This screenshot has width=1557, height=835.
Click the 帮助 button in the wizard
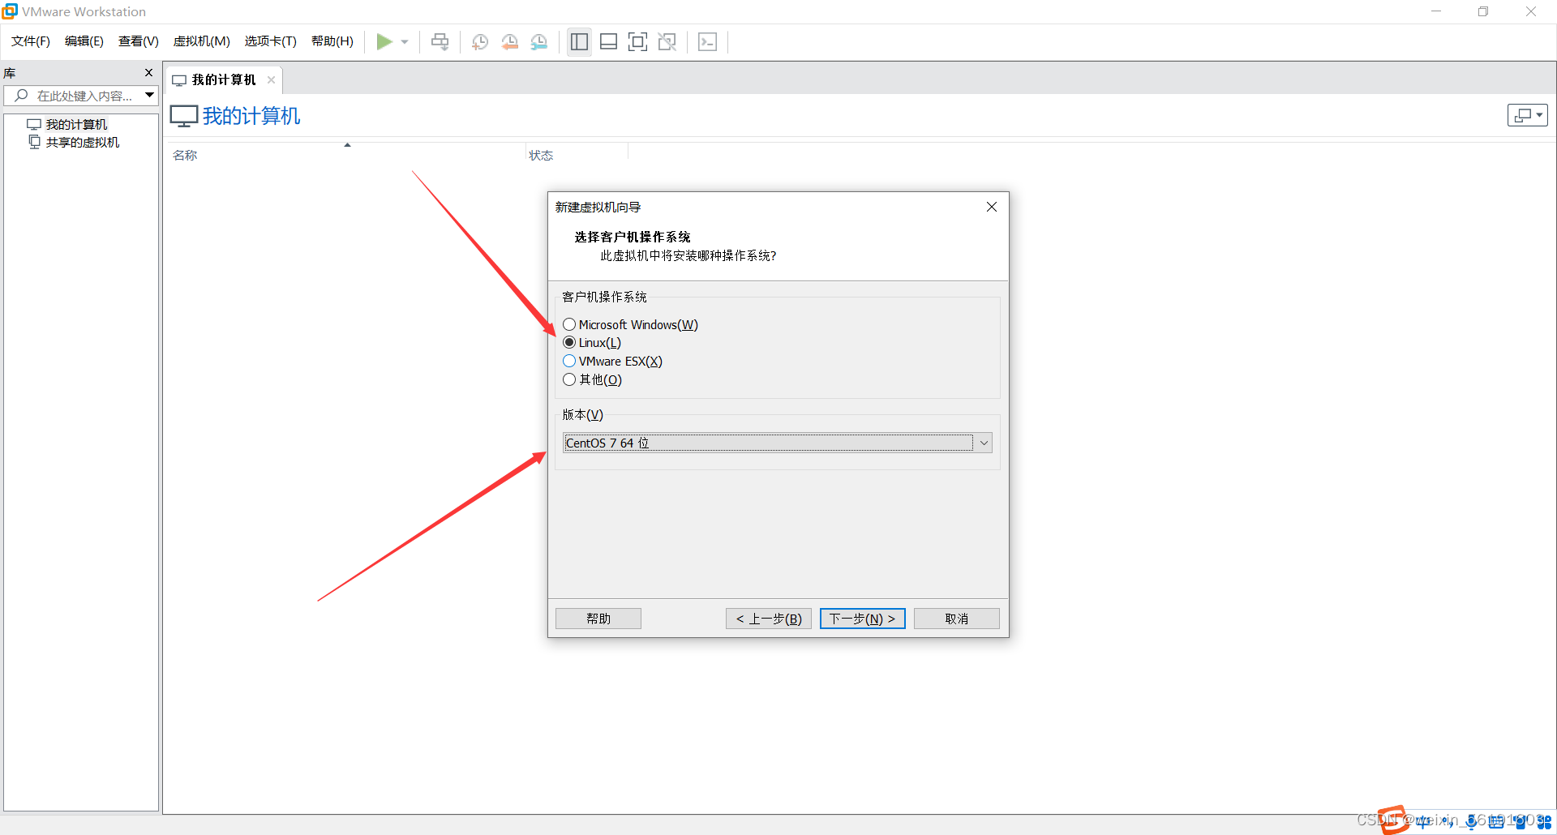[598, 619]
